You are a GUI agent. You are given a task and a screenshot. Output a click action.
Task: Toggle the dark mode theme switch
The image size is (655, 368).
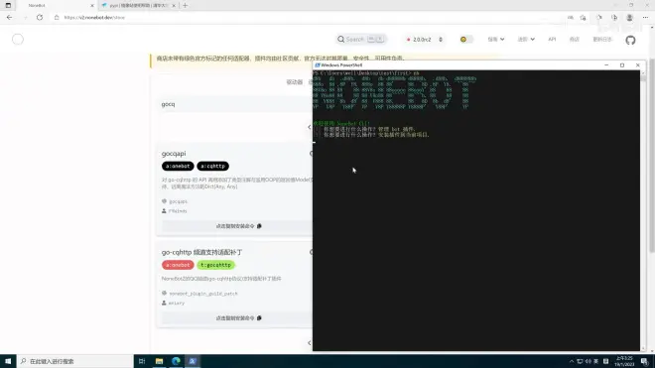[466, 40]
